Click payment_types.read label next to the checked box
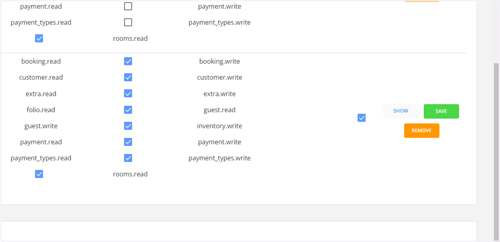 [x=41, y=158]
